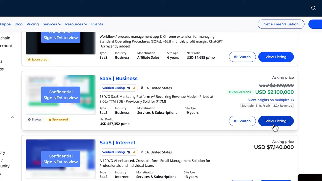Click the Site Age 19 years value
This screenshot has width=322, height=181.
(x=192, y=113)
